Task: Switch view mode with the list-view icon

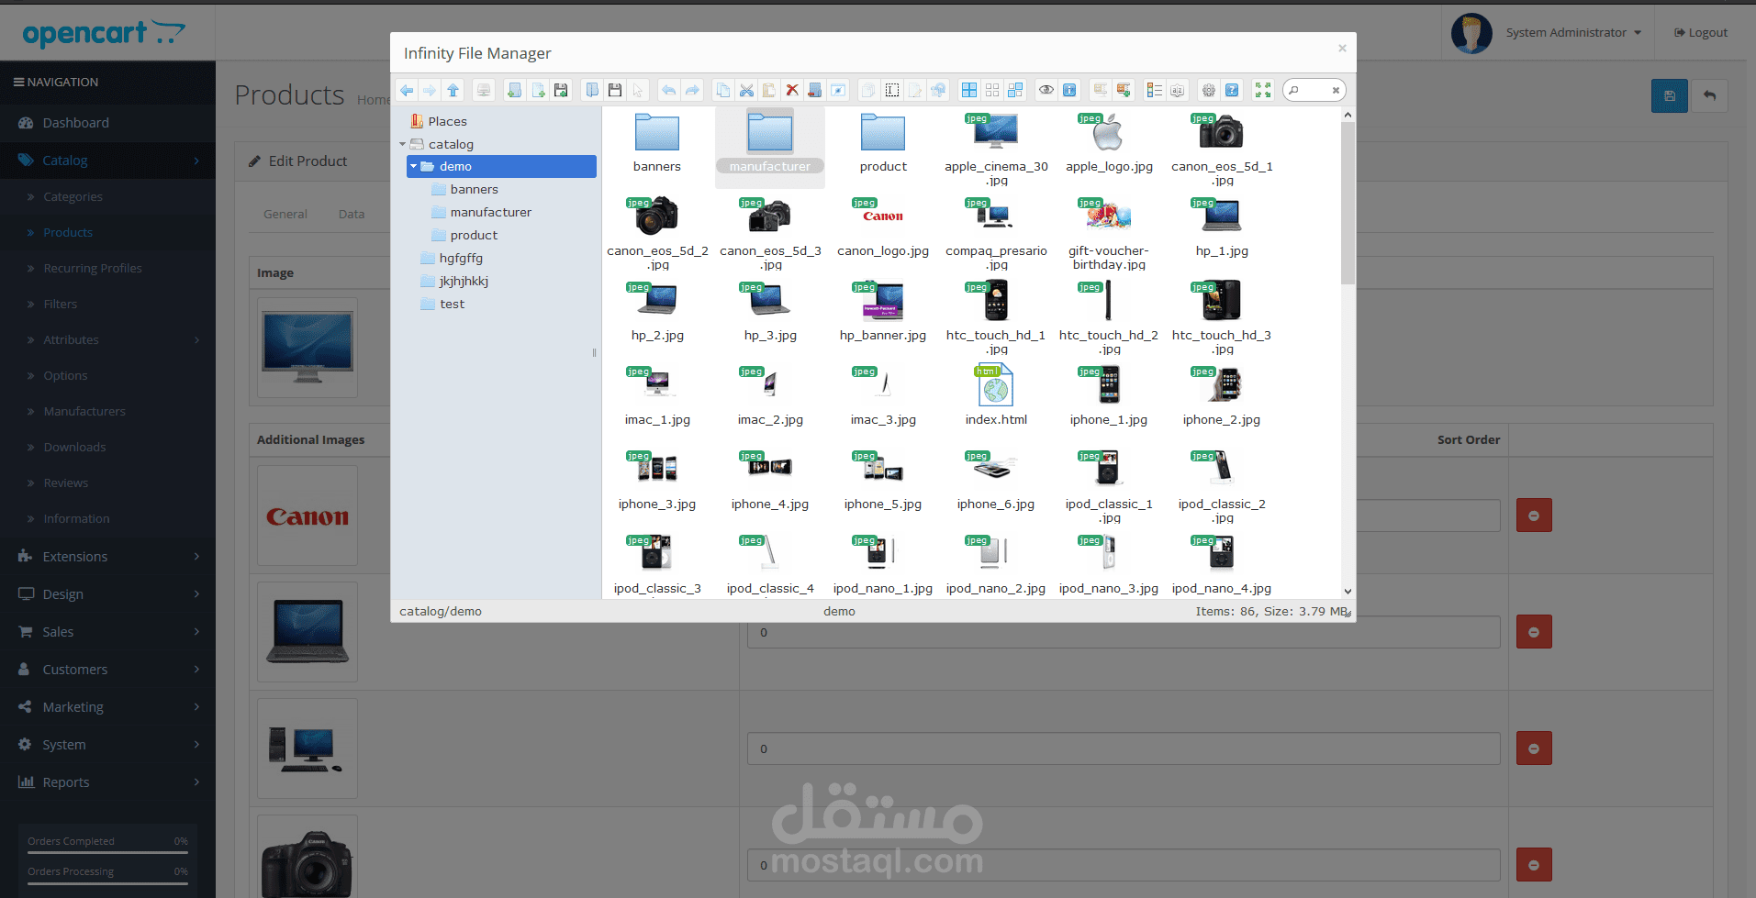Action: [x=1154, y=90]
